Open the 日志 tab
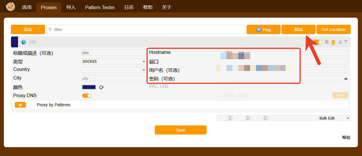 point(129,7)
